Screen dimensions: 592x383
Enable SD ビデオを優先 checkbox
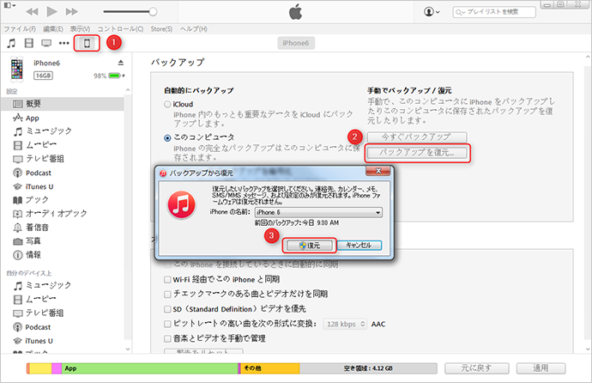click(x=167, y=309)
